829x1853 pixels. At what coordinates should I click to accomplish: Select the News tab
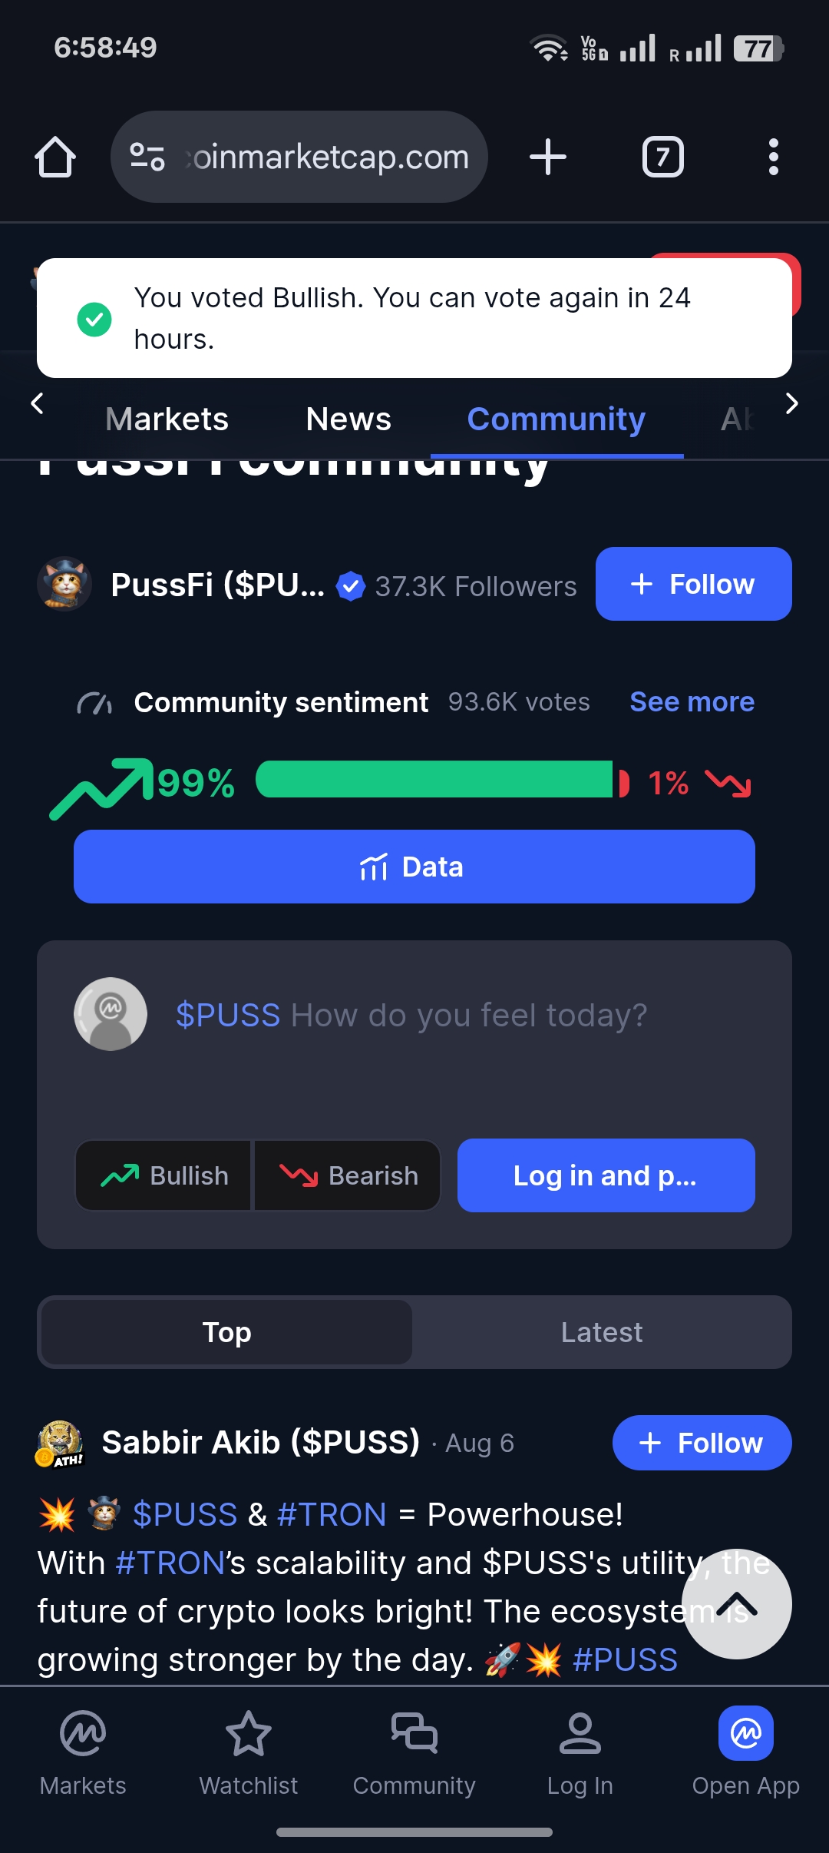coord(348,419)
